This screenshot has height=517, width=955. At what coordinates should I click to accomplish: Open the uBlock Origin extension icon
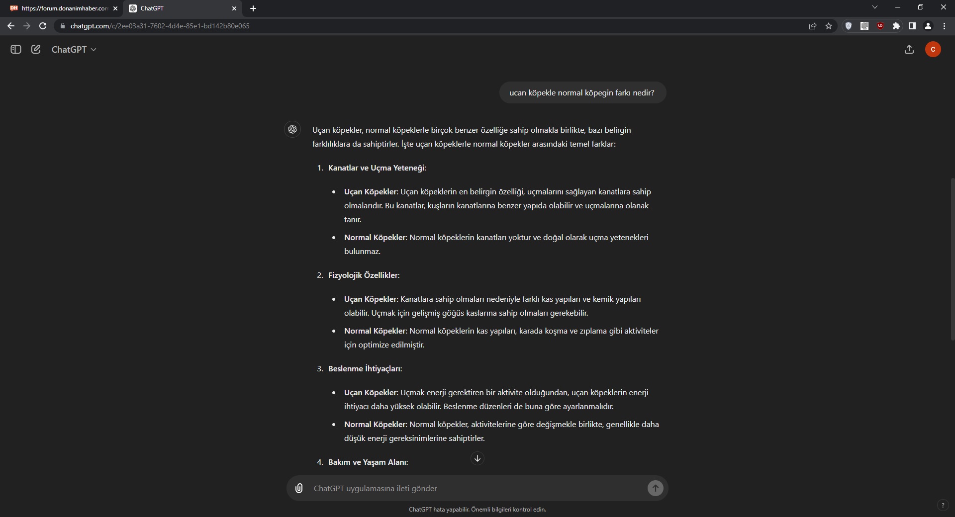(x=880, y=26)
